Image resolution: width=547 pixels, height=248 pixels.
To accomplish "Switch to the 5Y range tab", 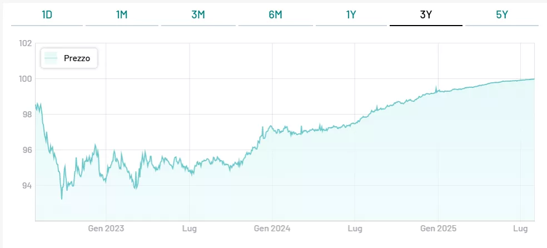I will click(x=501, y=15).
